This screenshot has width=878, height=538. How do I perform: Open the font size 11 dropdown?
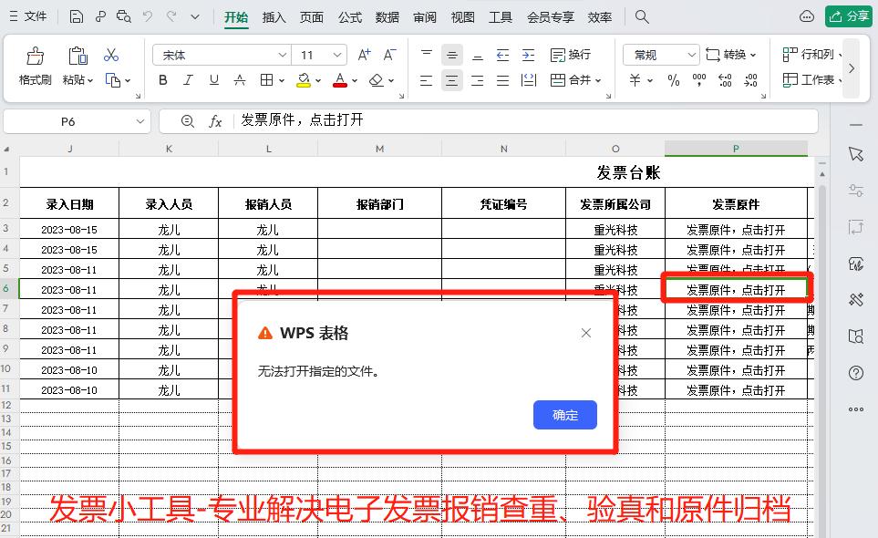(318, 54)
